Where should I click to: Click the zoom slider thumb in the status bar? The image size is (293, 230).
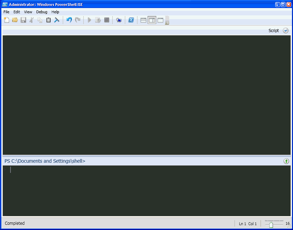(x=271, y=225)
